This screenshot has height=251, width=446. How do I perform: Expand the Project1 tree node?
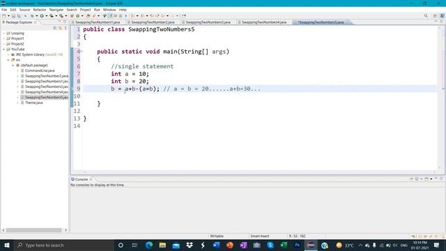[x=3, y=38]
